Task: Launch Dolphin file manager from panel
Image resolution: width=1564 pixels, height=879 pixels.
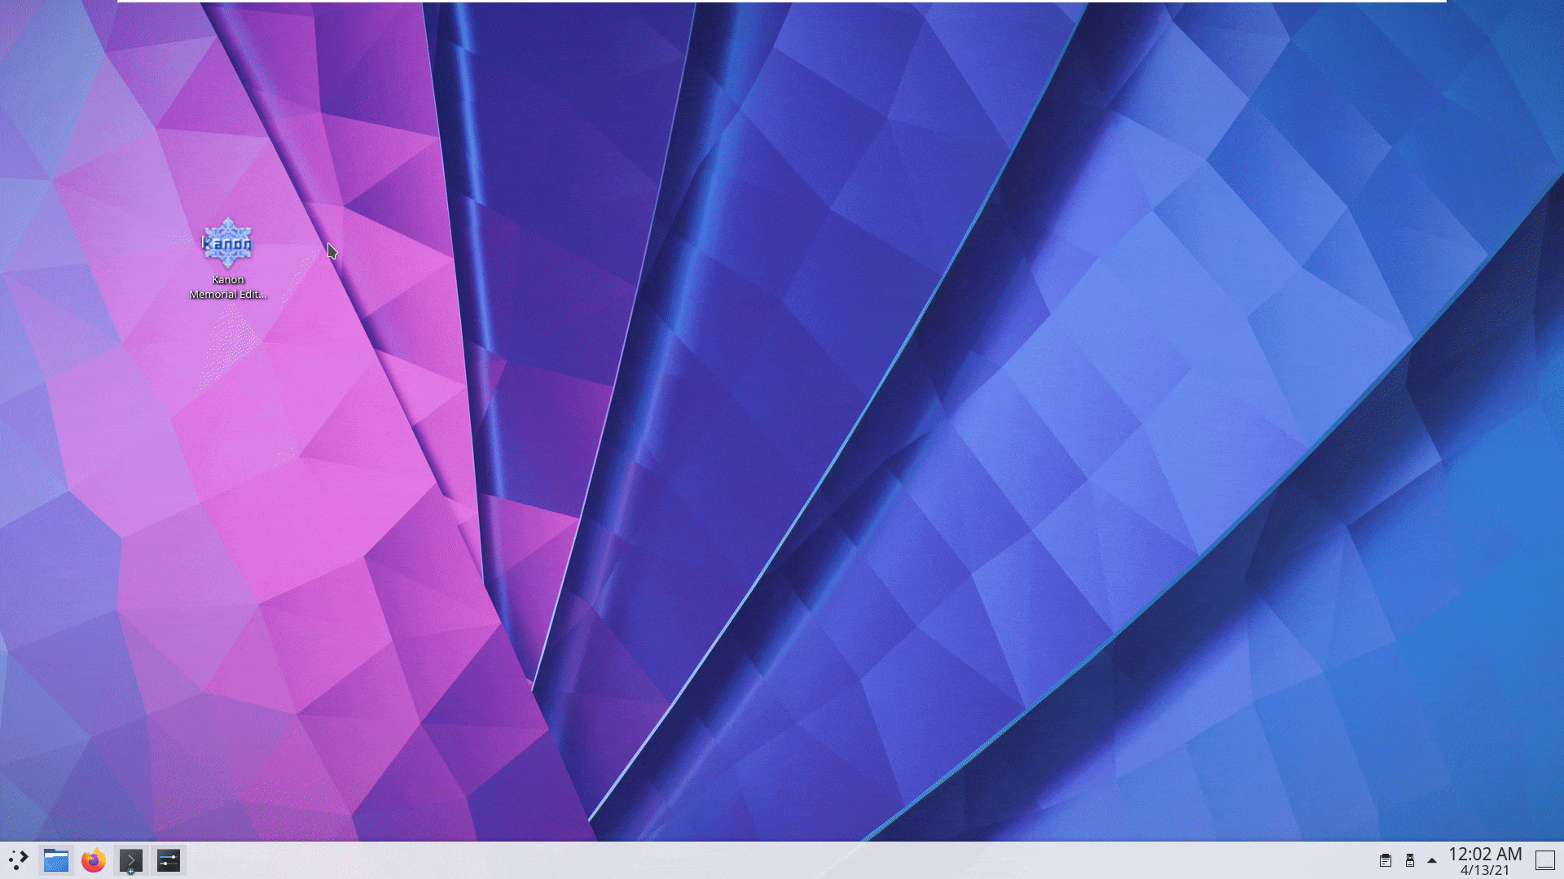Action: tap(55, 860)
